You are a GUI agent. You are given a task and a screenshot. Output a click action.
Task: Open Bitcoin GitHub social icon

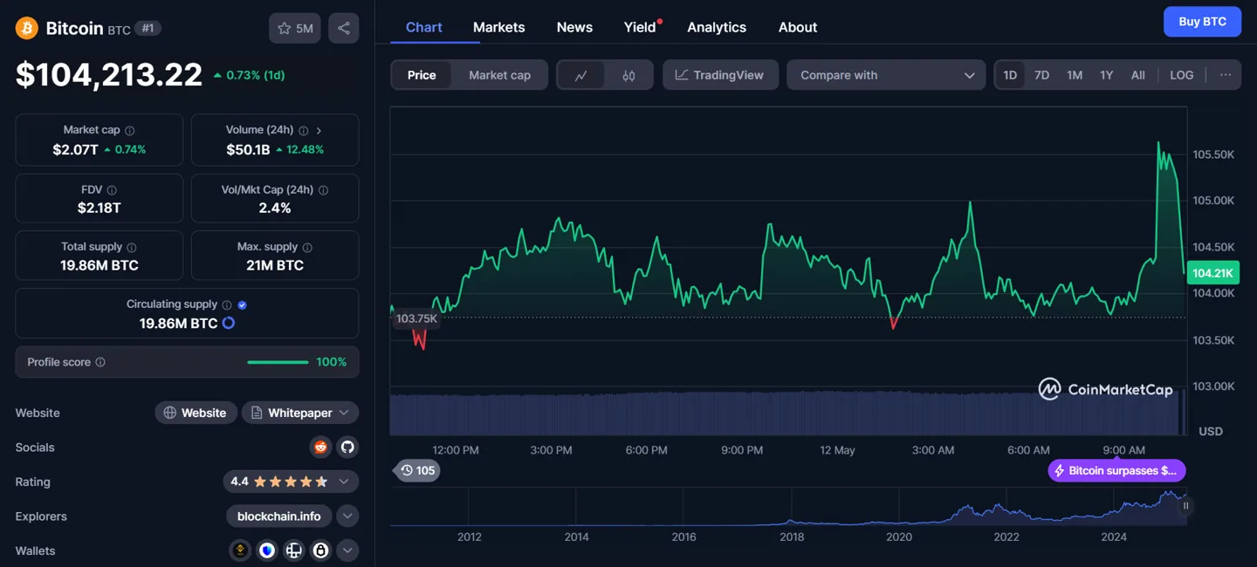click(x=347, y=447)
